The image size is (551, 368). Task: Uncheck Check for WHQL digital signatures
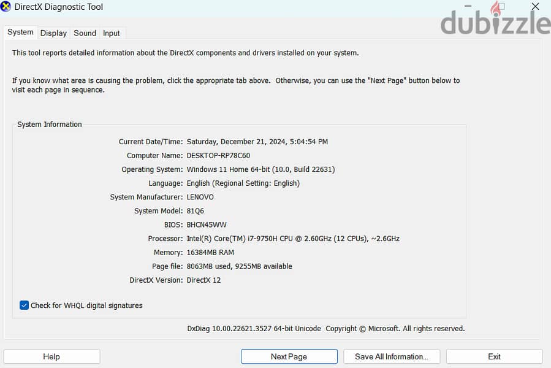pos(25,305)
